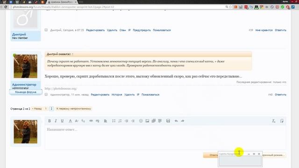Insert media via editor toolbar
This screenshot has height=168, width=299.
point(154,121)
